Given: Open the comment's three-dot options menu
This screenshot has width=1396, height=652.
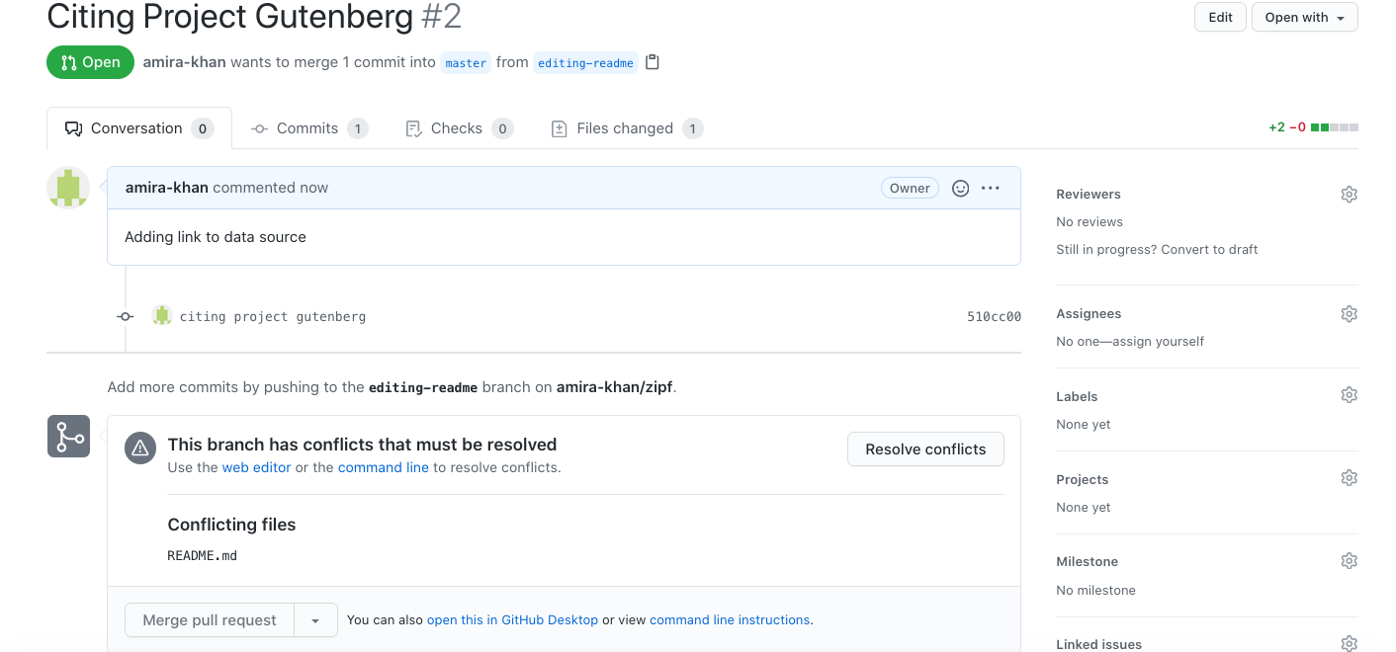Looking at the screenshot, I should (x=991, y=188).
